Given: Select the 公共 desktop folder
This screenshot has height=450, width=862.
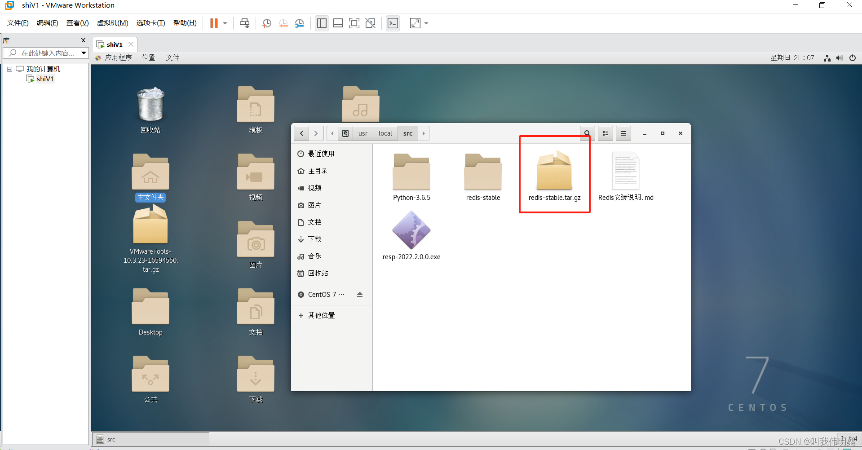Looking at the screenshot, I should (150, 379).
